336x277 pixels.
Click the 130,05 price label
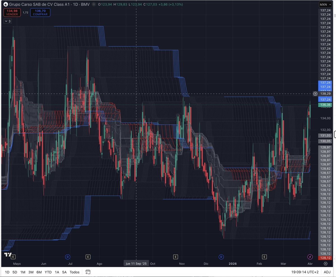[325, 141]
